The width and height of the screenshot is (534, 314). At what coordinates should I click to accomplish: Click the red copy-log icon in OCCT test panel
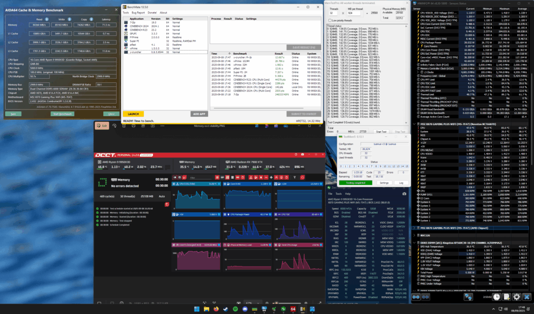click(x=167, y=204)
